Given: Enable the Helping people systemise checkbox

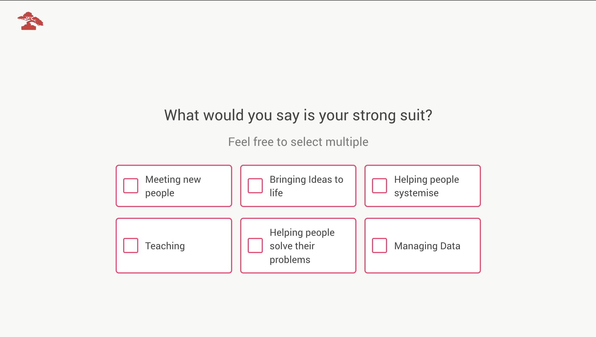Looking at the screenshot, I should (x=379, y=186).
